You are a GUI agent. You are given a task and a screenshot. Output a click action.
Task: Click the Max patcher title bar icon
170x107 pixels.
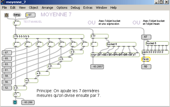click(3, 2)
